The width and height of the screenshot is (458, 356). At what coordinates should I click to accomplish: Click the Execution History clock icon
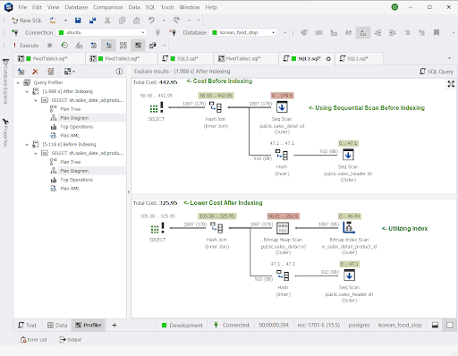64,46
